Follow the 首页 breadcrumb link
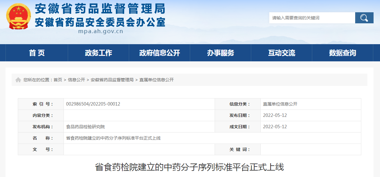Image resolution: width=380 pixels, height=177 pixels. point(58,80)
